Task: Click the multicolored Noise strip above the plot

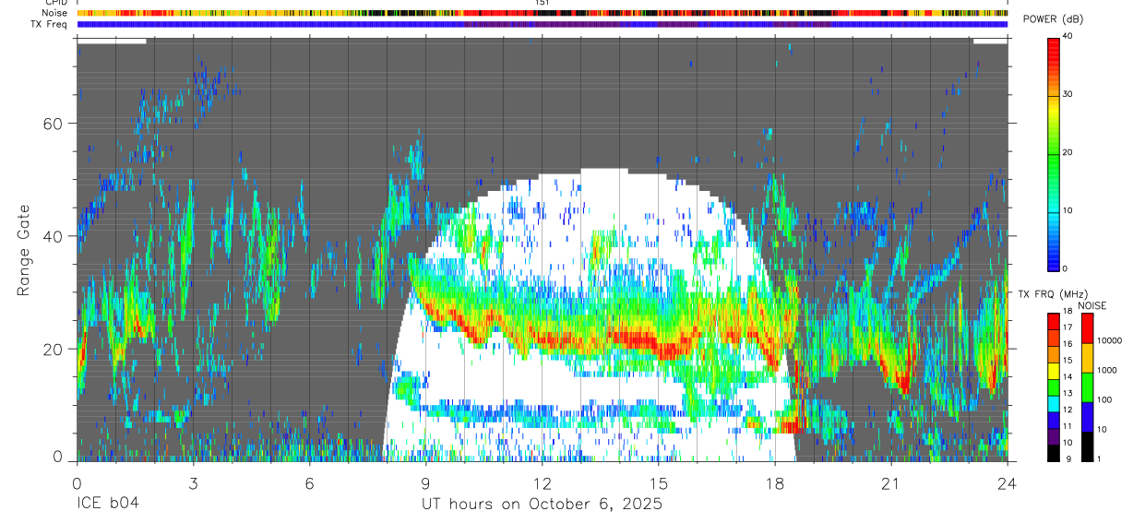Action: [x=543, y=13]
